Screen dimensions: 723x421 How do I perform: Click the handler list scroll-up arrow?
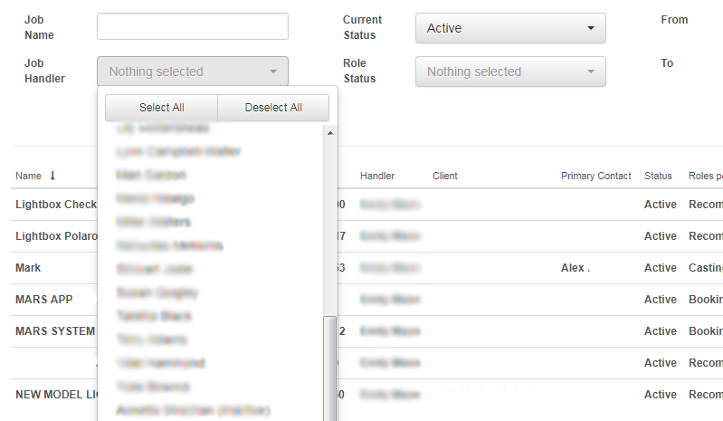point(330,133)
